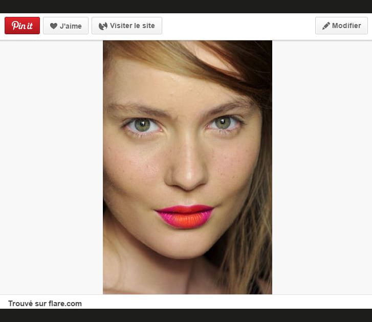Click the grey margin left of photo
The height and width of the screenshot is (322, 372).
[51, 169]
